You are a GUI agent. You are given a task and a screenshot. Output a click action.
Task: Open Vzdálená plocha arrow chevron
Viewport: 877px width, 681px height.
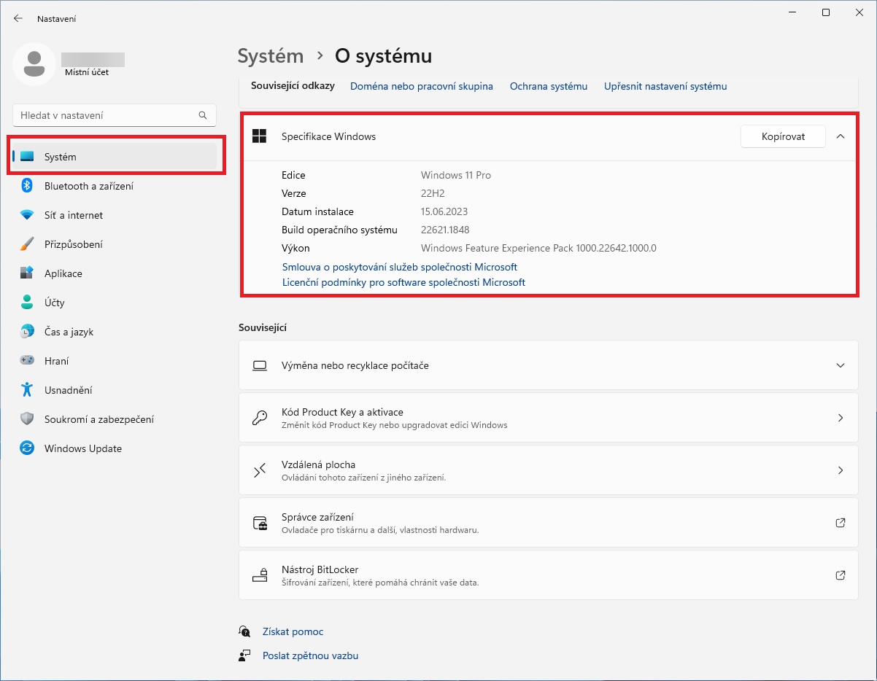(841, 470)
